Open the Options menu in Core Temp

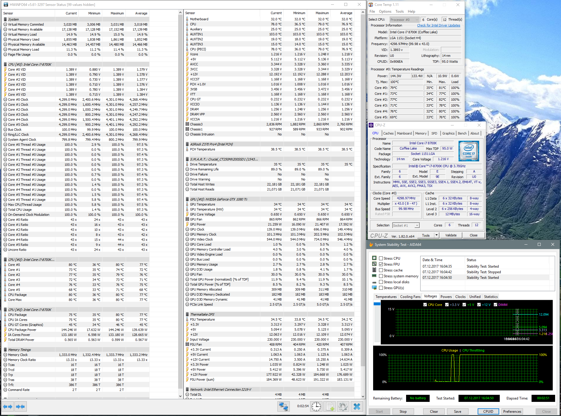click(x=385, y=11)
